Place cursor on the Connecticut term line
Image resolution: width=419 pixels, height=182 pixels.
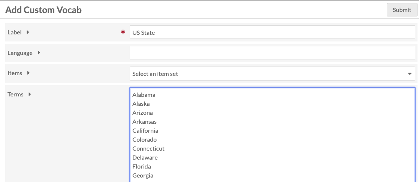coord(148,149)
